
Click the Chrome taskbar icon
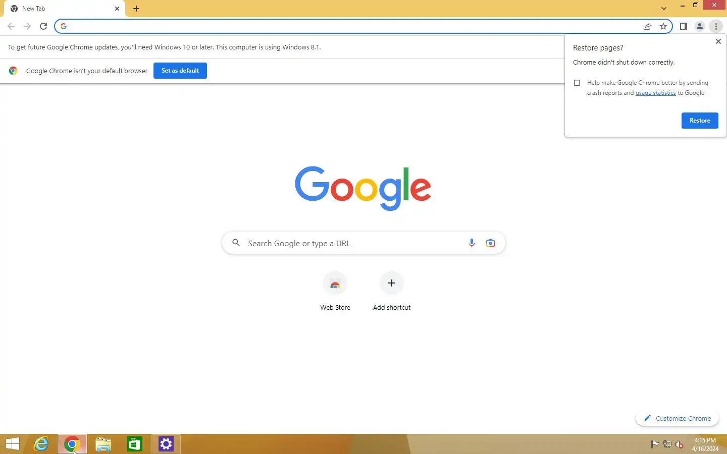tap(72, 444)
